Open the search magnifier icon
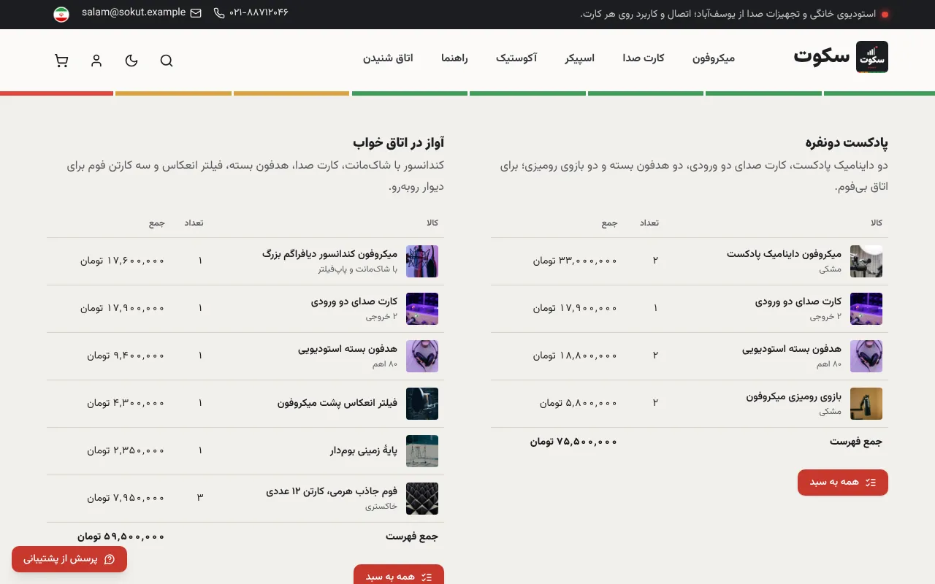The width and height of the screenshot is (935, 584). (x=167, y=61)
